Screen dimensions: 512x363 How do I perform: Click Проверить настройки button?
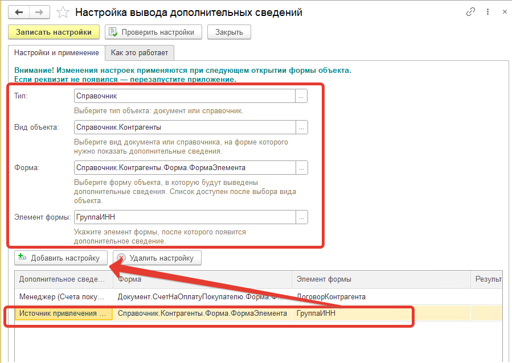(x=153, y=32)
